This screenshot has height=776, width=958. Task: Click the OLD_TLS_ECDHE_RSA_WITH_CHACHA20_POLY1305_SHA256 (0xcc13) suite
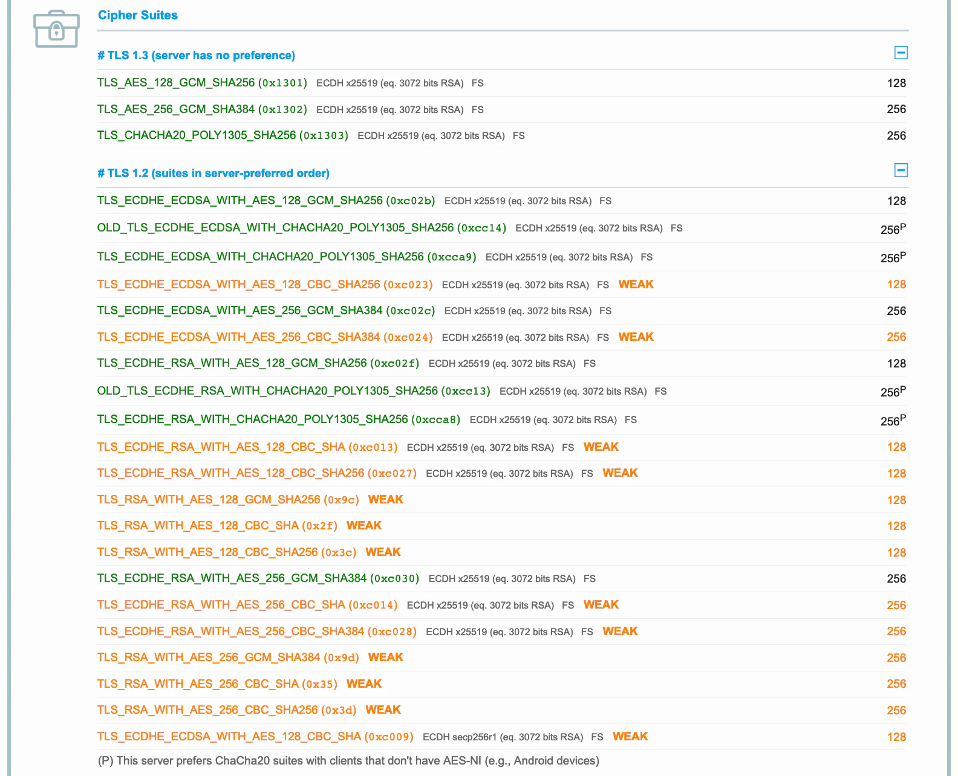[x=294, y=391]
